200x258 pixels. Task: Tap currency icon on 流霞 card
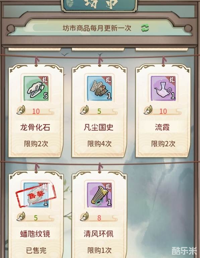point(148,110)
